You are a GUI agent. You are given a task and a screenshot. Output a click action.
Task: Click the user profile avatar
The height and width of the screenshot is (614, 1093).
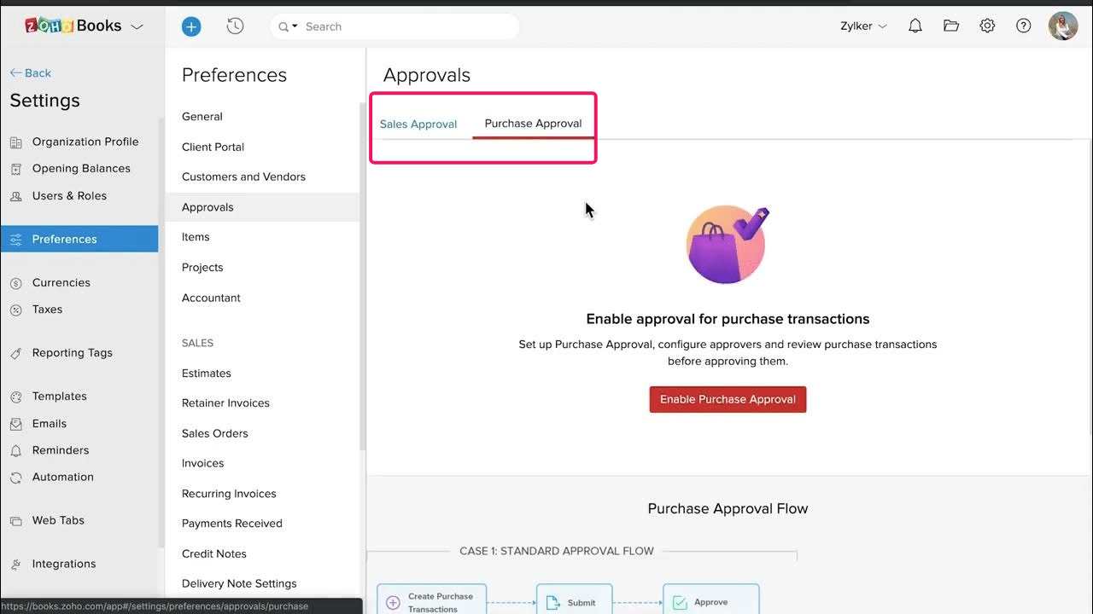(x=1062, y=26)
